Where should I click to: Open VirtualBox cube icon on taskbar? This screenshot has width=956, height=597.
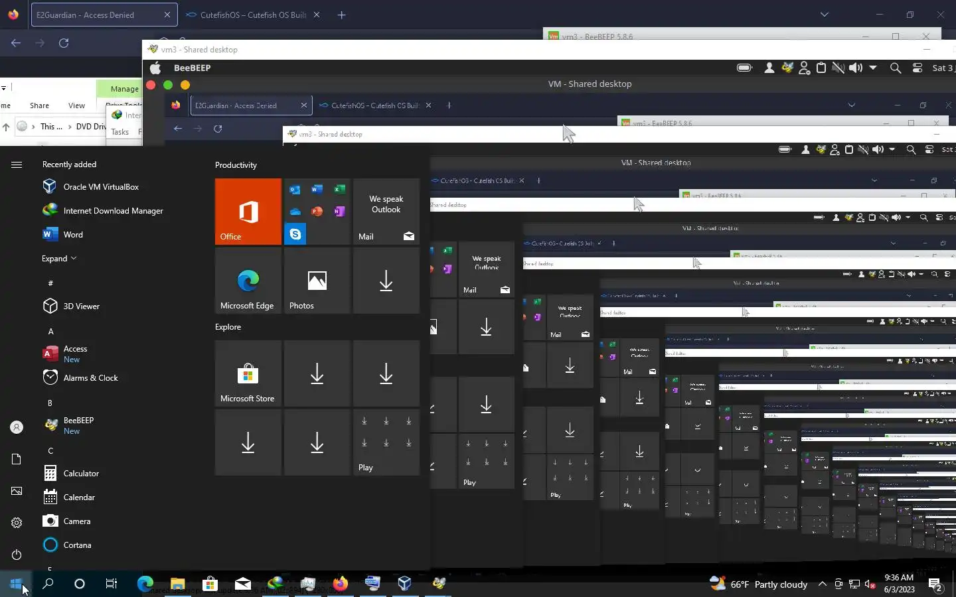pyautogui.click(x=404, y=584)
